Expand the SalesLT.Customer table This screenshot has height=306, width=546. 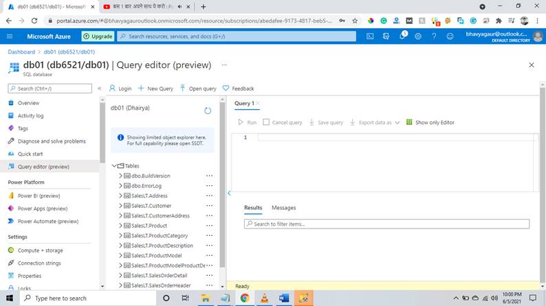[x=120, y=206]
